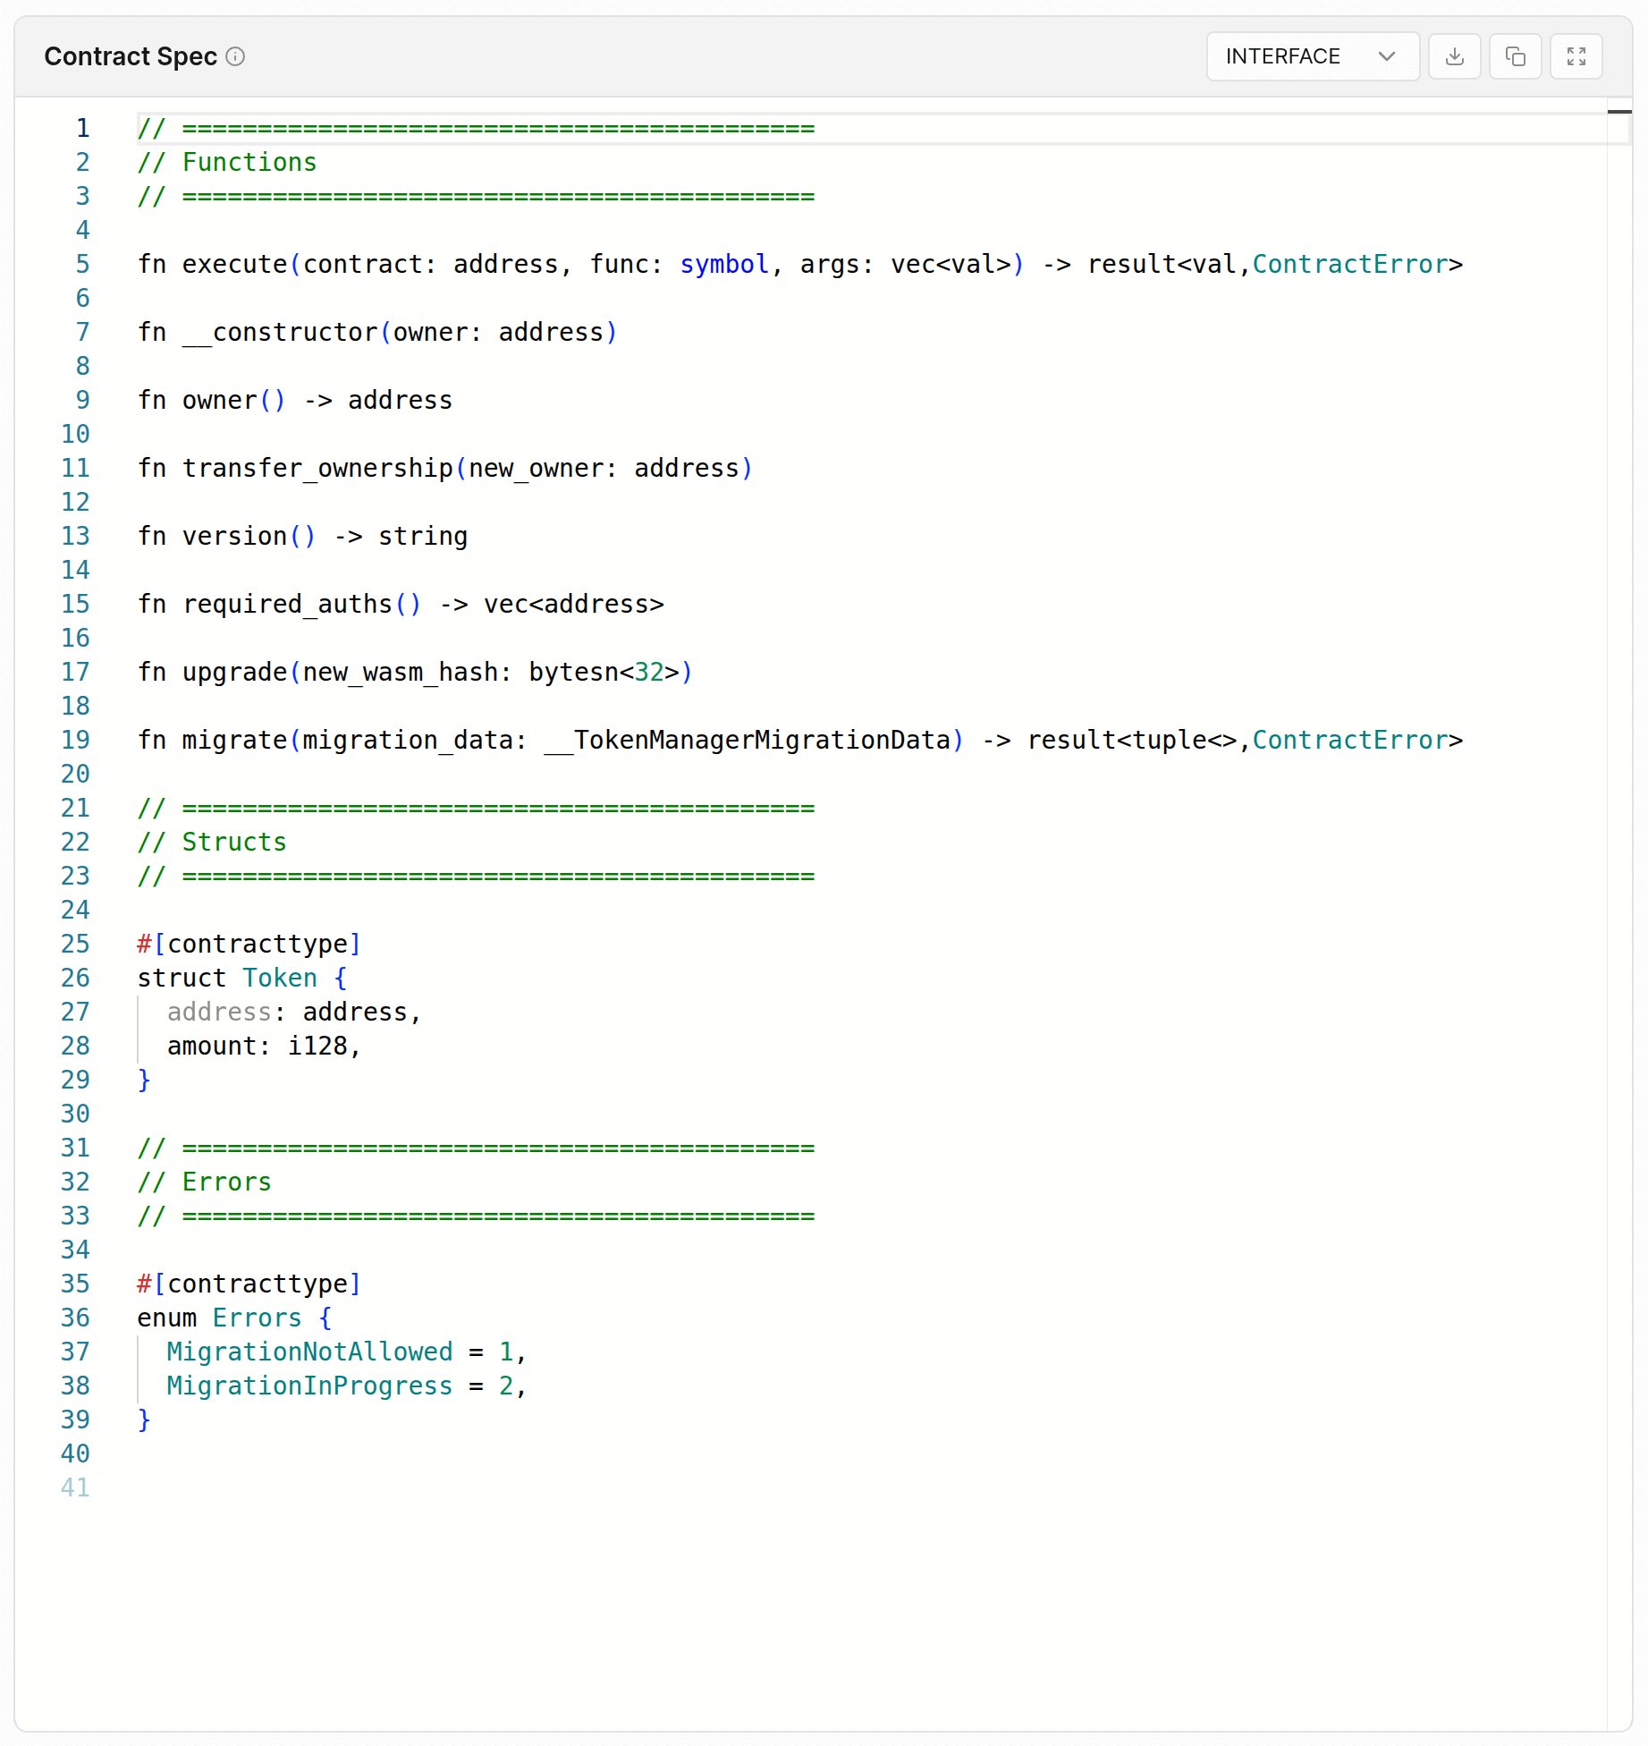The image size is (1648, 1746).
Task: Open the INTERFACE format dropdown
Action: coord(1311,56)
